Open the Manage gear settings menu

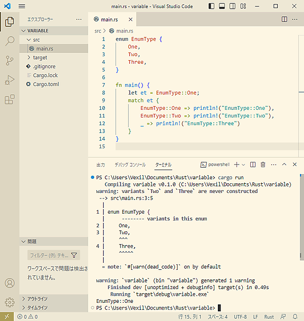click(x=9, y=302)
